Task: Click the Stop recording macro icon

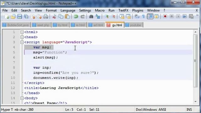Action: (x=171, y=16)
